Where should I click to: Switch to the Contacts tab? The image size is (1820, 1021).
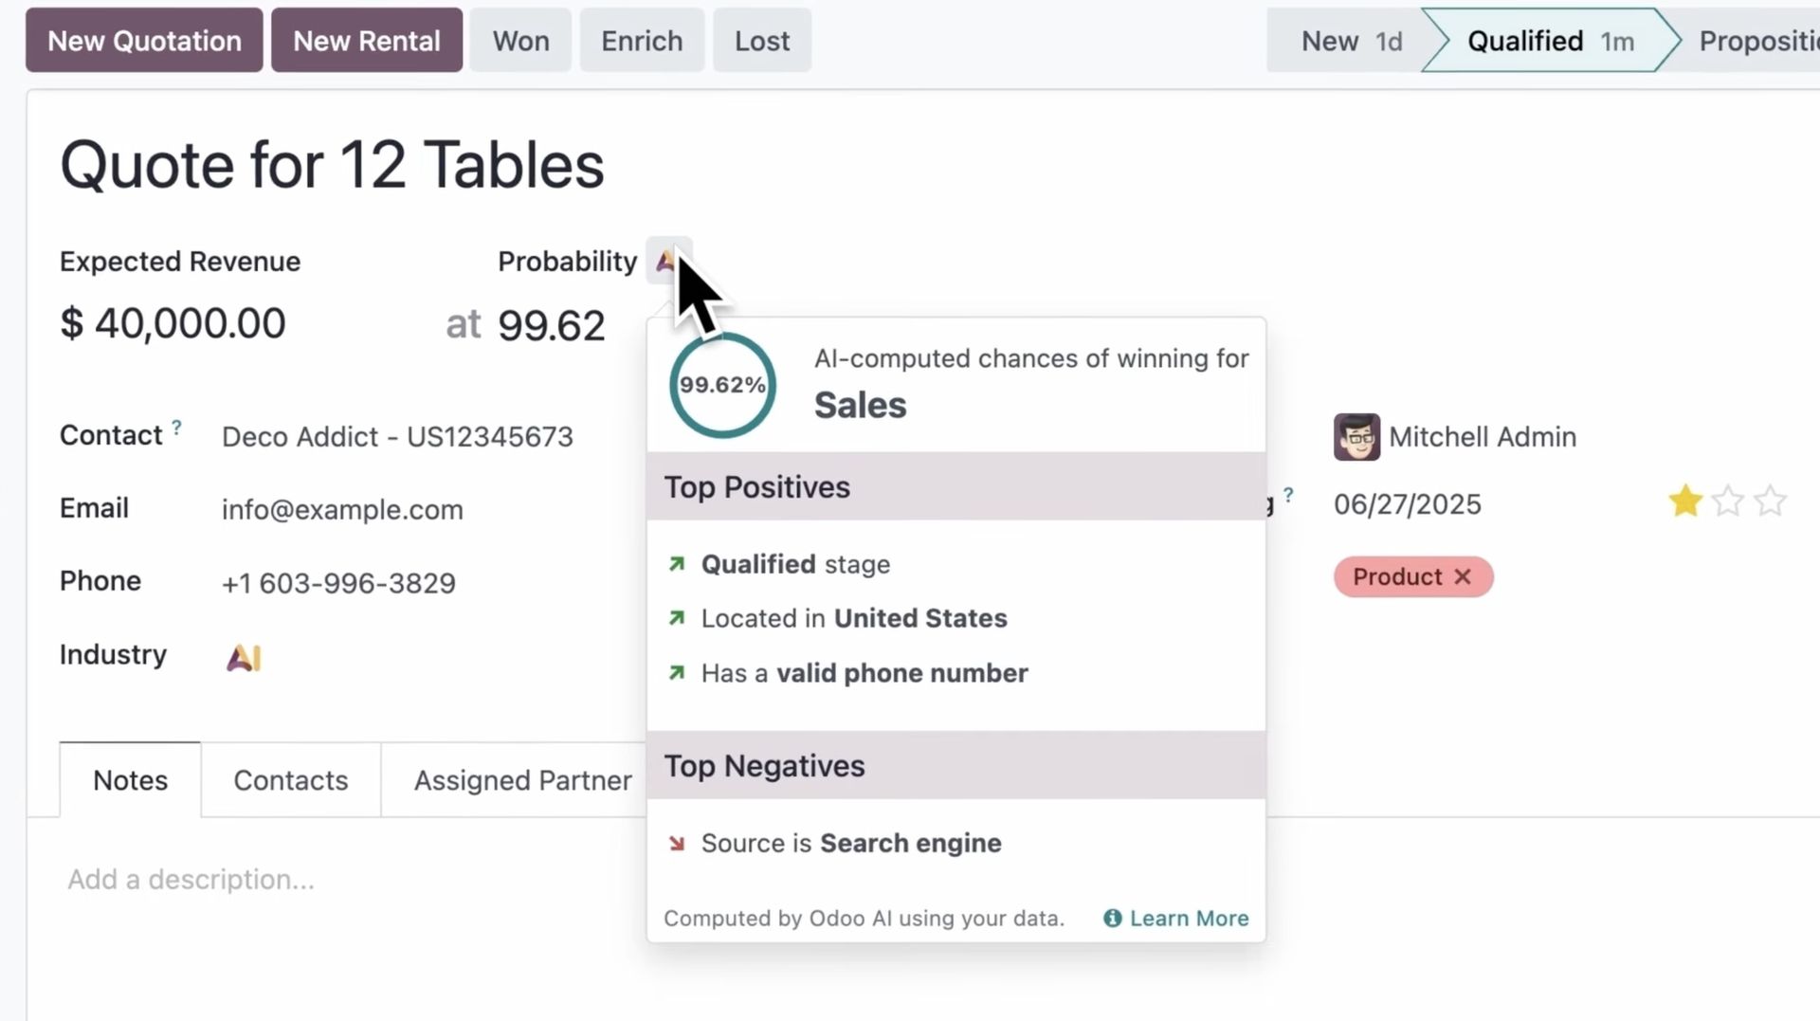290,780
